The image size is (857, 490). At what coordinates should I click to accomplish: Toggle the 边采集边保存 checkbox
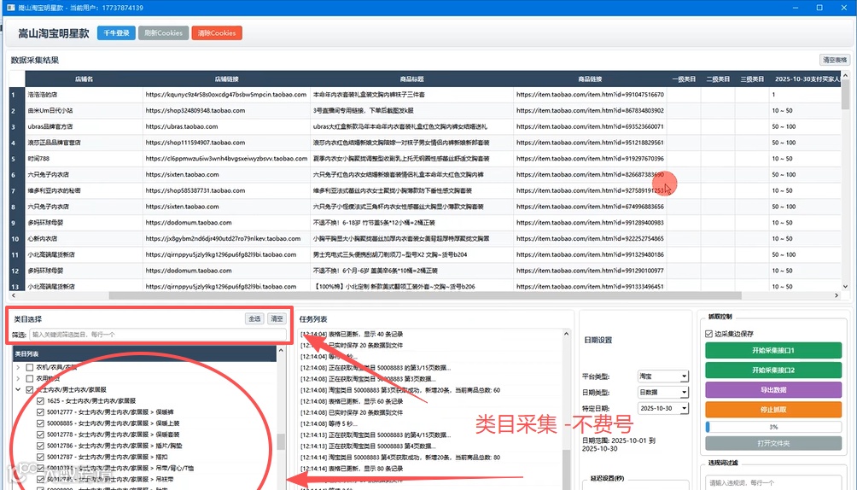pyautogui.click(x=708, y=334)
